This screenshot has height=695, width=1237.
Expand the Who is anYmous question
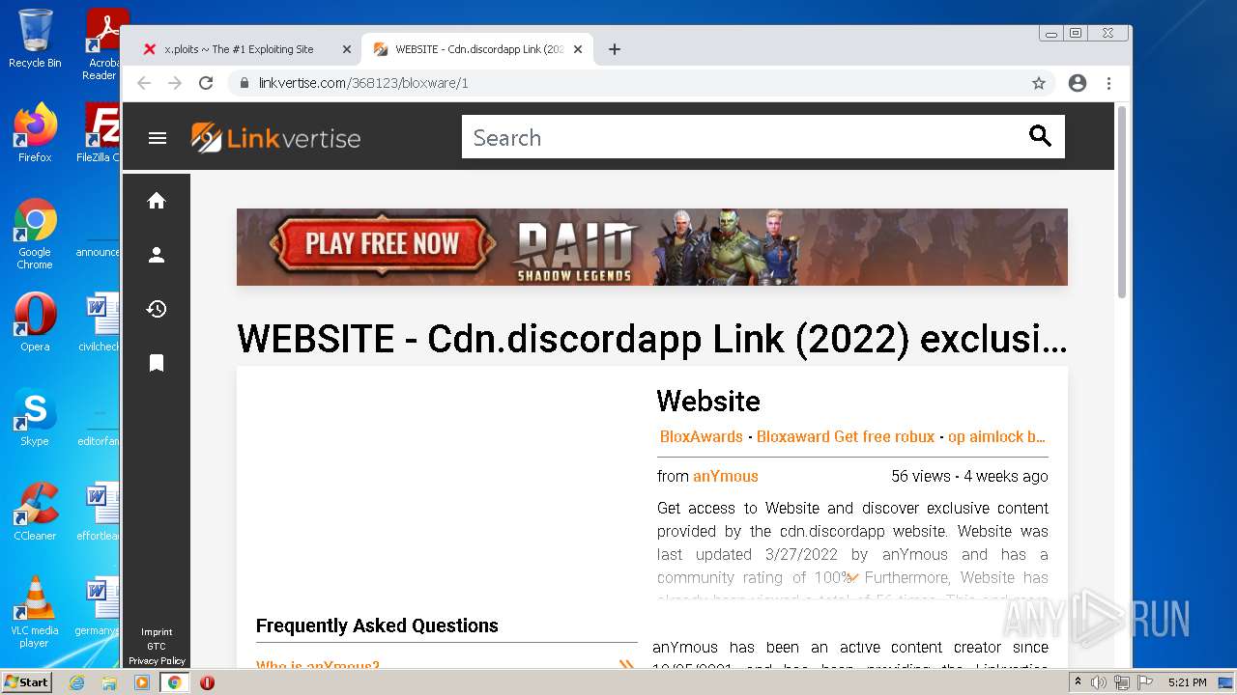tap(445, 665)
